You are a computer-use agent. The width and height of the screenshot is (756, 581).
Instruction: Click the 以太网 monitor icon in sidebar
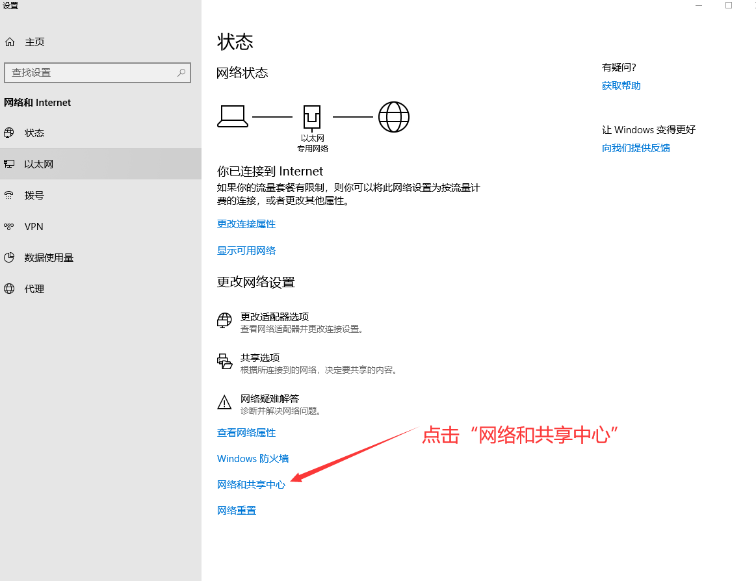[x=9, y=164]
